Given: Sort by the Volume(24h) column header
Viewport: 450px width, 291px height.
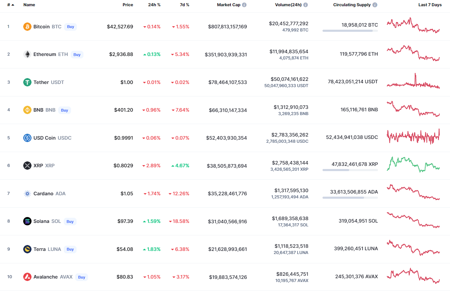Looking at the screenshot, I should tap(288, 5).
